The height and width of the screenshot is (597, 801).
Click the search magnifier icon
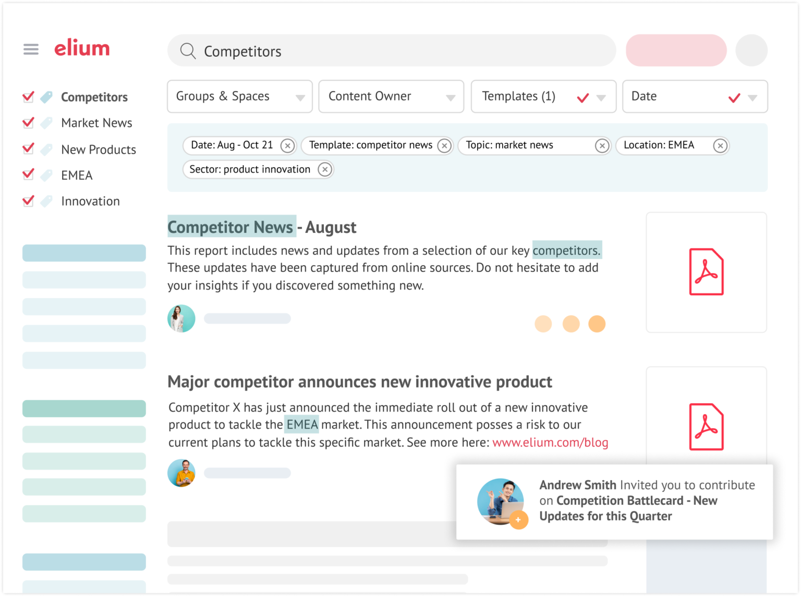[x=188, y=51]
